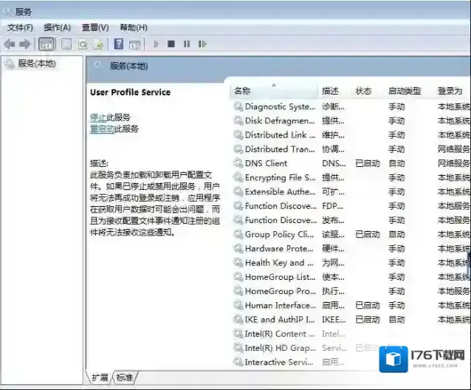
Task: Click gear icon of Health Key and service
Action: (238, 263)
